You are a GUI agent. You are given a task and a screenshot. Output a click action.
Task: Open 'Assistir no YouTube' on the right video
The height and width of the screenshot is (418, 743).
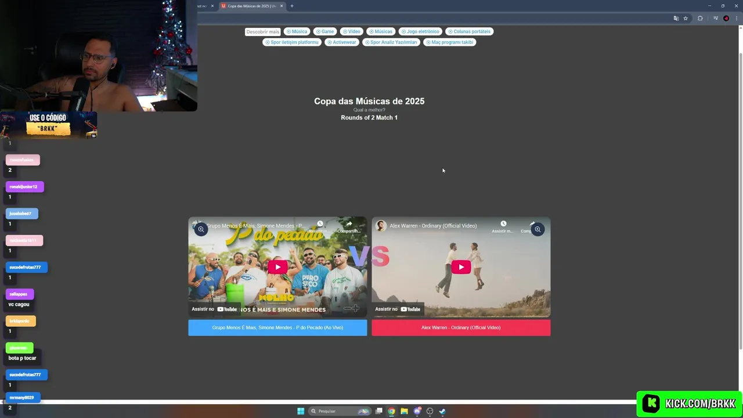tap(398, 309)
